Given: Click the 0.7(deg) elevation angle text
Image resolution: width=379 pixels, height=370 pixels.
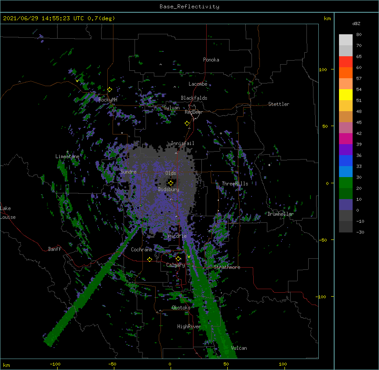Looking at the screenshot, I should (101, 18).
